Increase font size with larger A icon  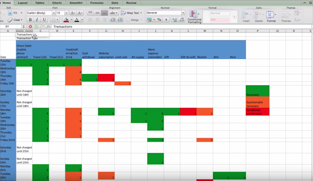73,13
